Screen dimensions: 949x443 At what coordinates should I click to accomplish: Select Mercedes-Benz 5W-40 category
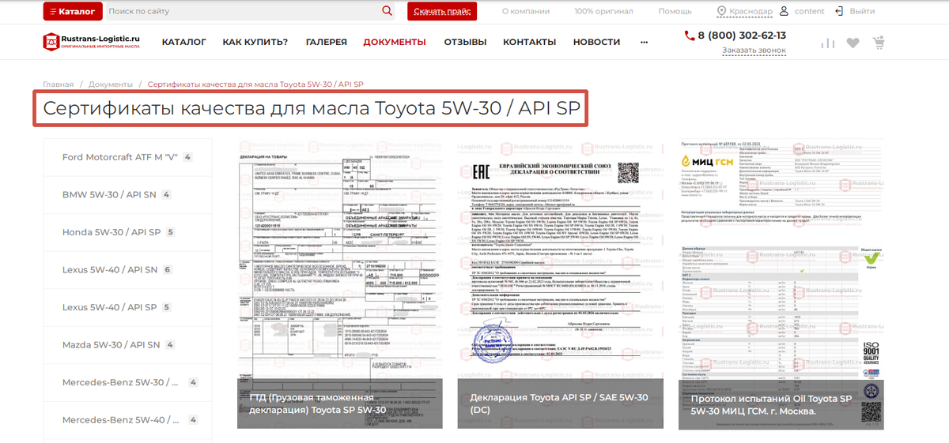coord(127,420)
